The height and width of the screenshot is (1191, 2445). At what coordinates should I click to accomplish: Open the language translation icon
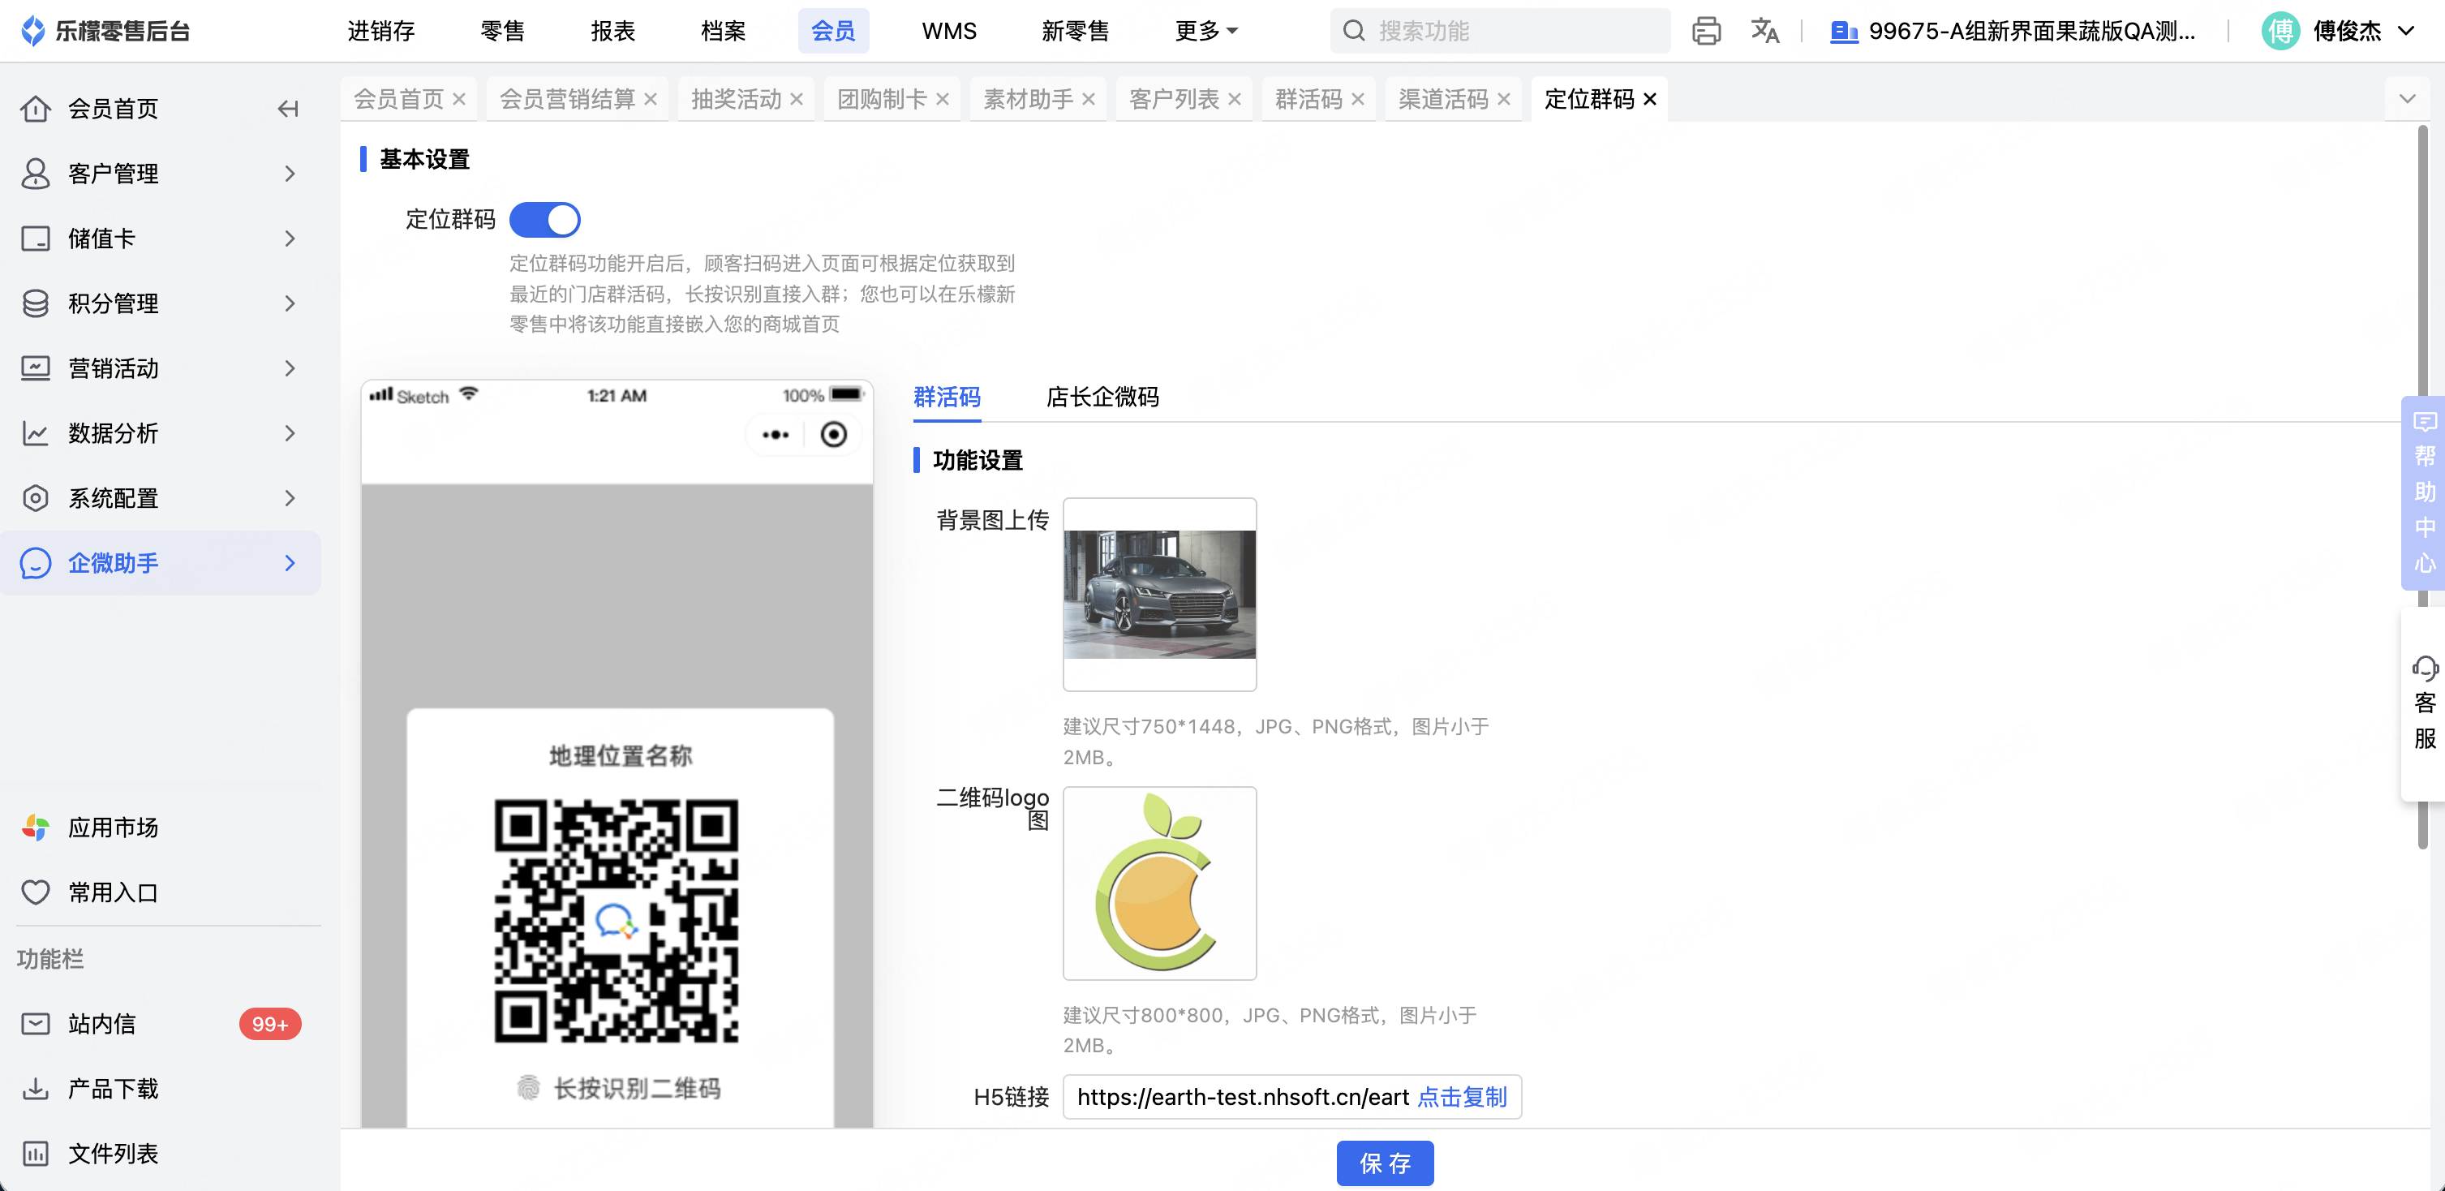[1764, 32]
